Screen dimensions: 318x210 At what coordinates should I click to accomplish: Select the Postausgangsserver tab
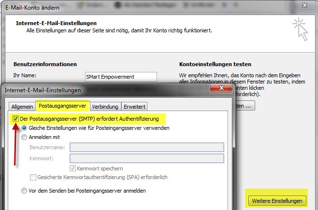tap(62, 106)
